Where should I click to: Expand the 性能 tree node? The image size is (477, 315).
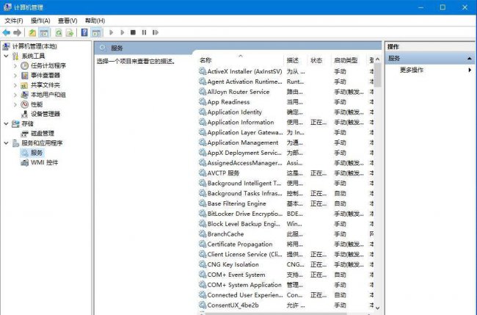(x=15, y=104)
